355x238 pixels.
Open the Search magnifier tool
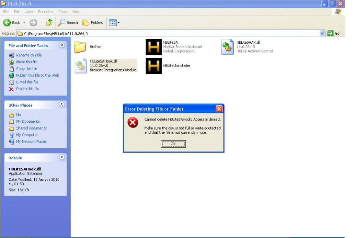point(68,23)
